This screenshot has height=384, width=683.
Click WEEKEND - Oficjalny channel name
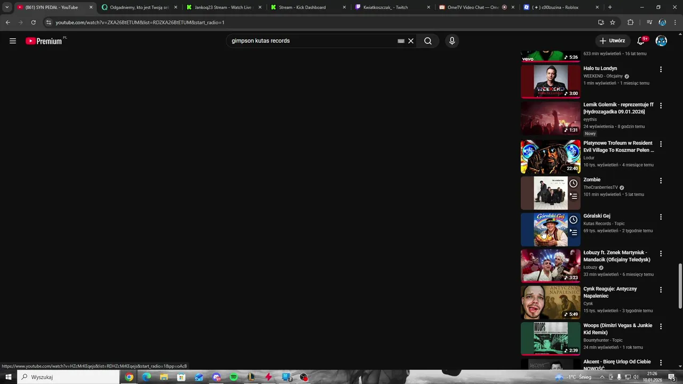point(603,76)
